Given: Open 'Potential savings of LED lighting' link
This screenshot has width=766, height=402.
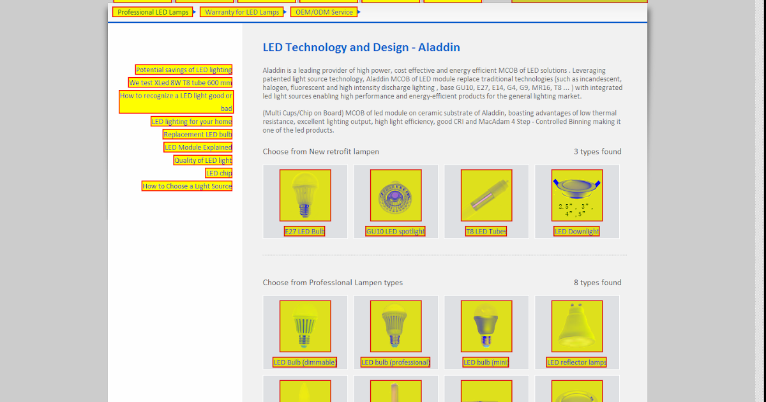Looking at the screenshot, I should 184,70.
